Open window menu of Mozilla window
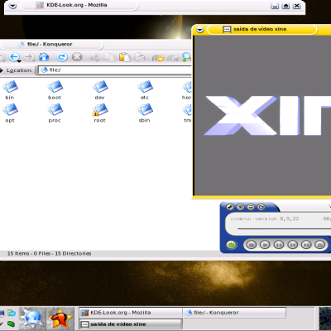 [12, 6]
